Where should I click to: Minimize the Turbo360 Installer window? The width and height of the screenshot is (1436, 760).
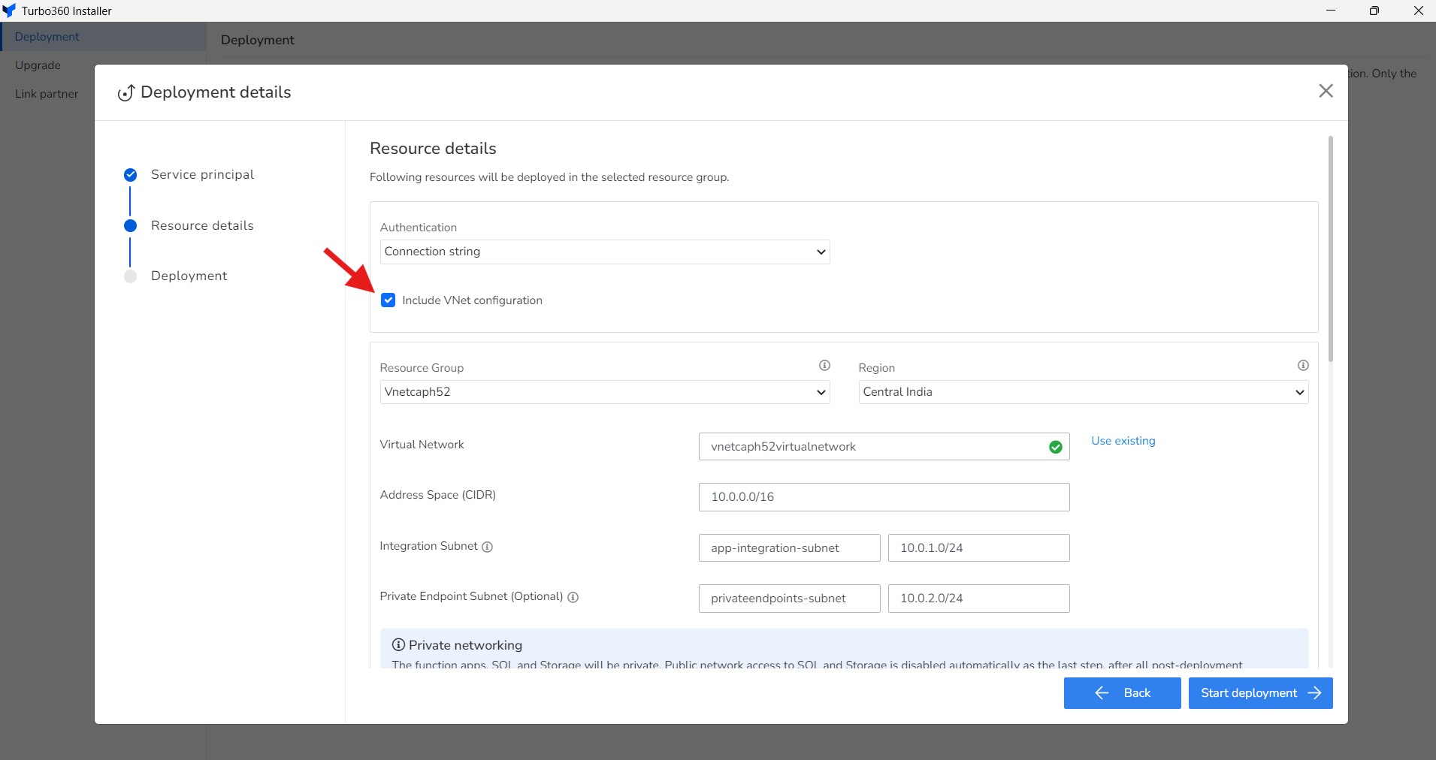pyautogui.click(x=1331, y=11)
